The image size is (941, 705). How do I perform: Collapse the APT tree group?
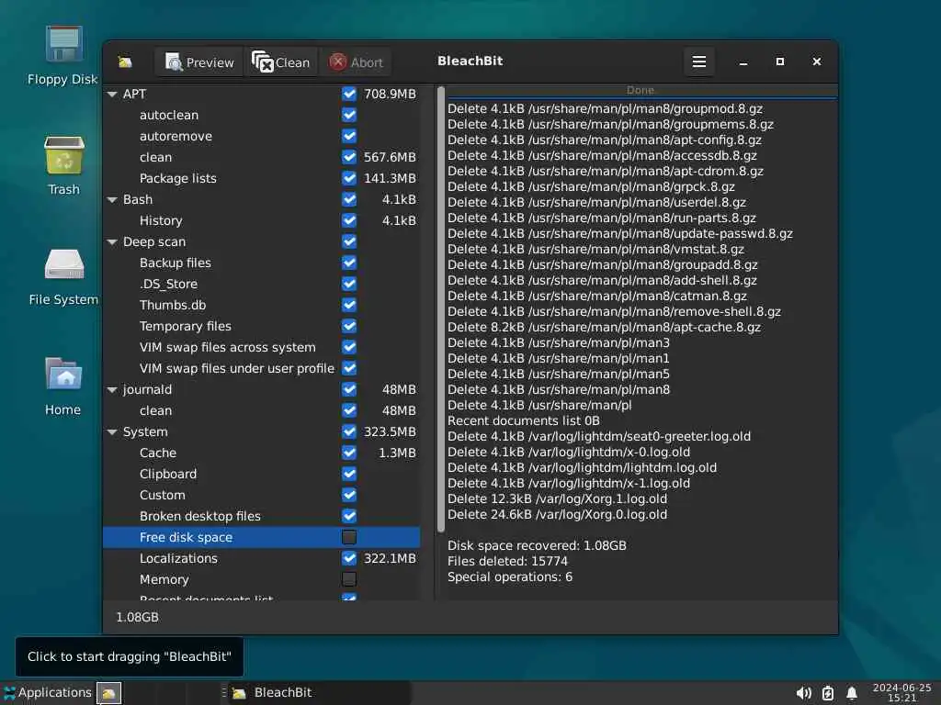tap(112, 95)
